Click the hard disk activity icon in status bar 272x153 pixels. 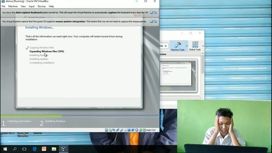[x=106, y=130]
